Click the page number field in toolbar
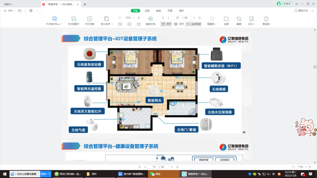317x178 pixels. (x=177, y=18)
